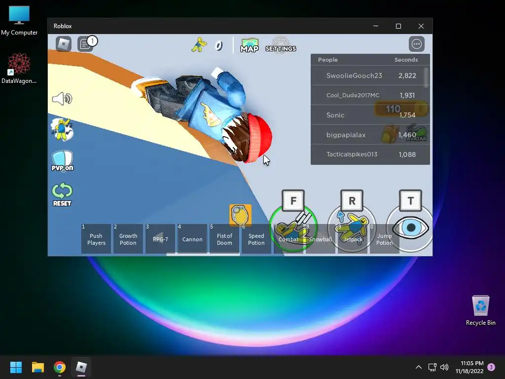Select player Tacticalspikes013 in leaderboard
505x379 pixels.
pos(370,154)
